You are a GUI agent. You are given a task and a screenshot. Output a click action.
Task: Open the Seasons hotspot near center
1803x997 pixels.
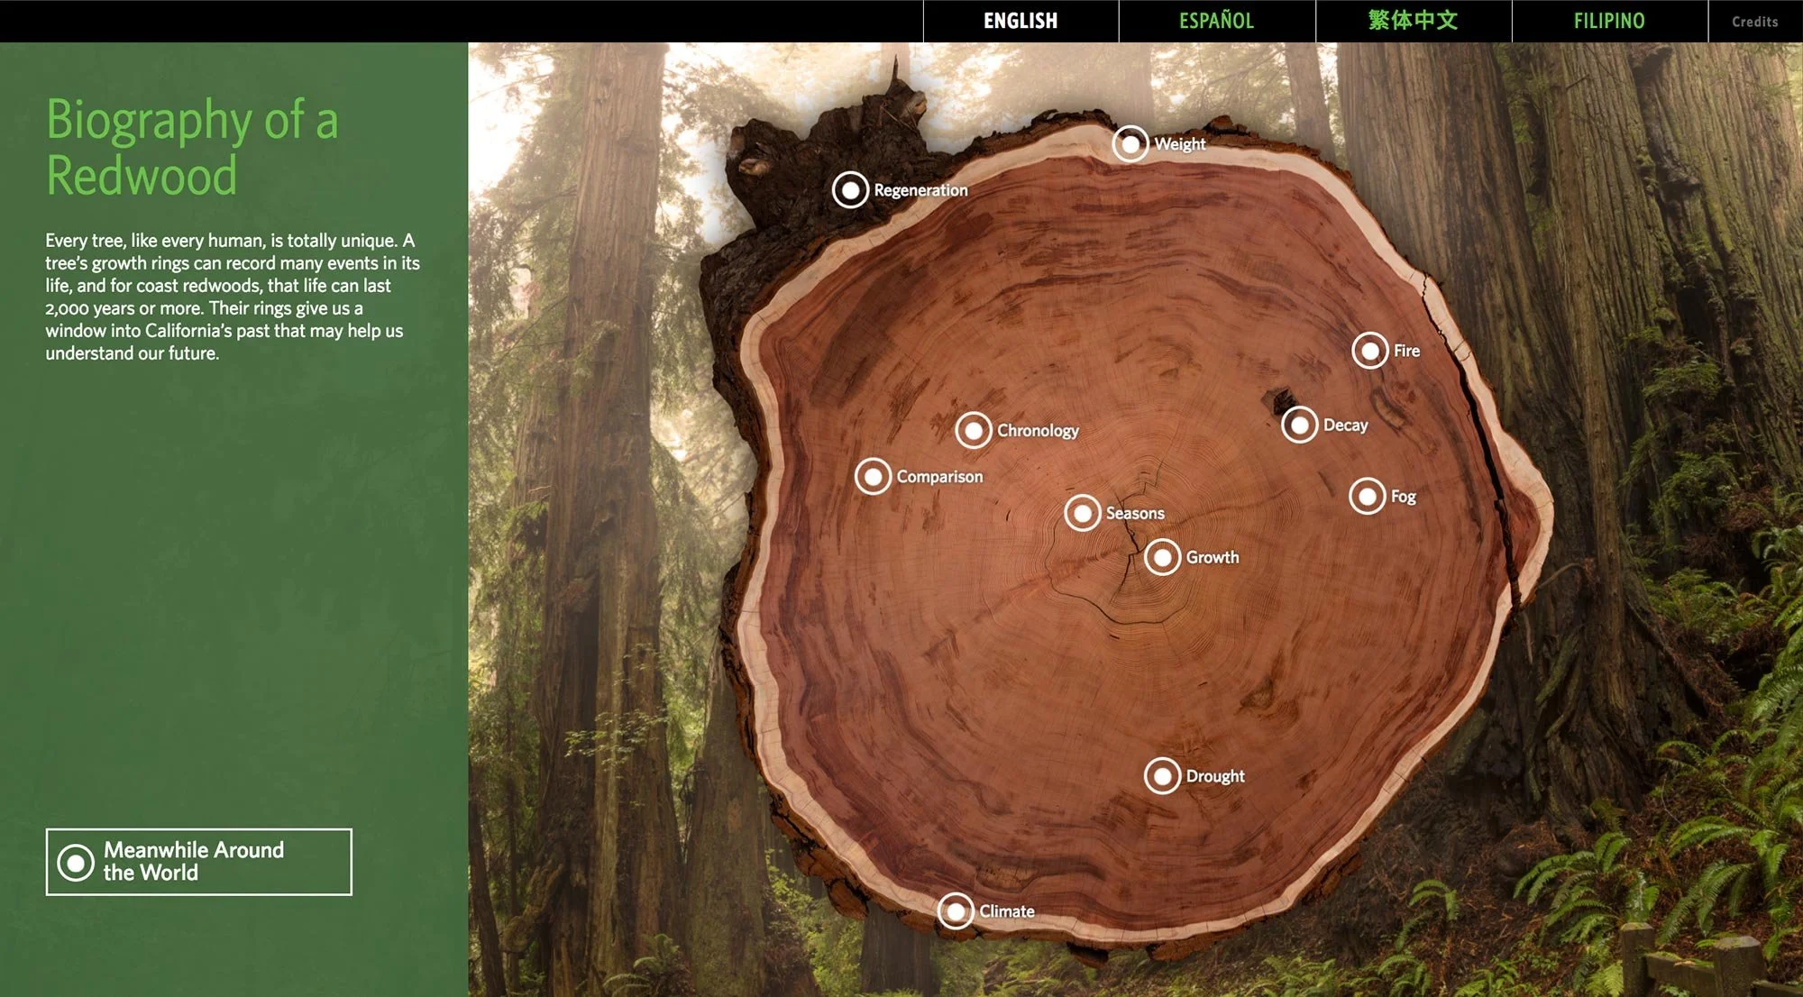tap(1083, 513)
